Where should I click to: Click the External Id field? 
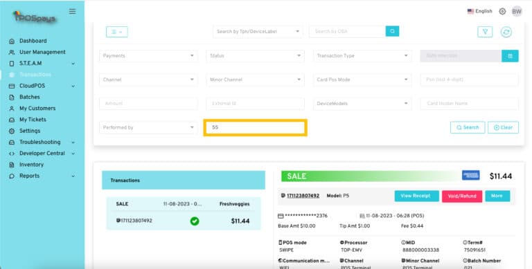255,104
